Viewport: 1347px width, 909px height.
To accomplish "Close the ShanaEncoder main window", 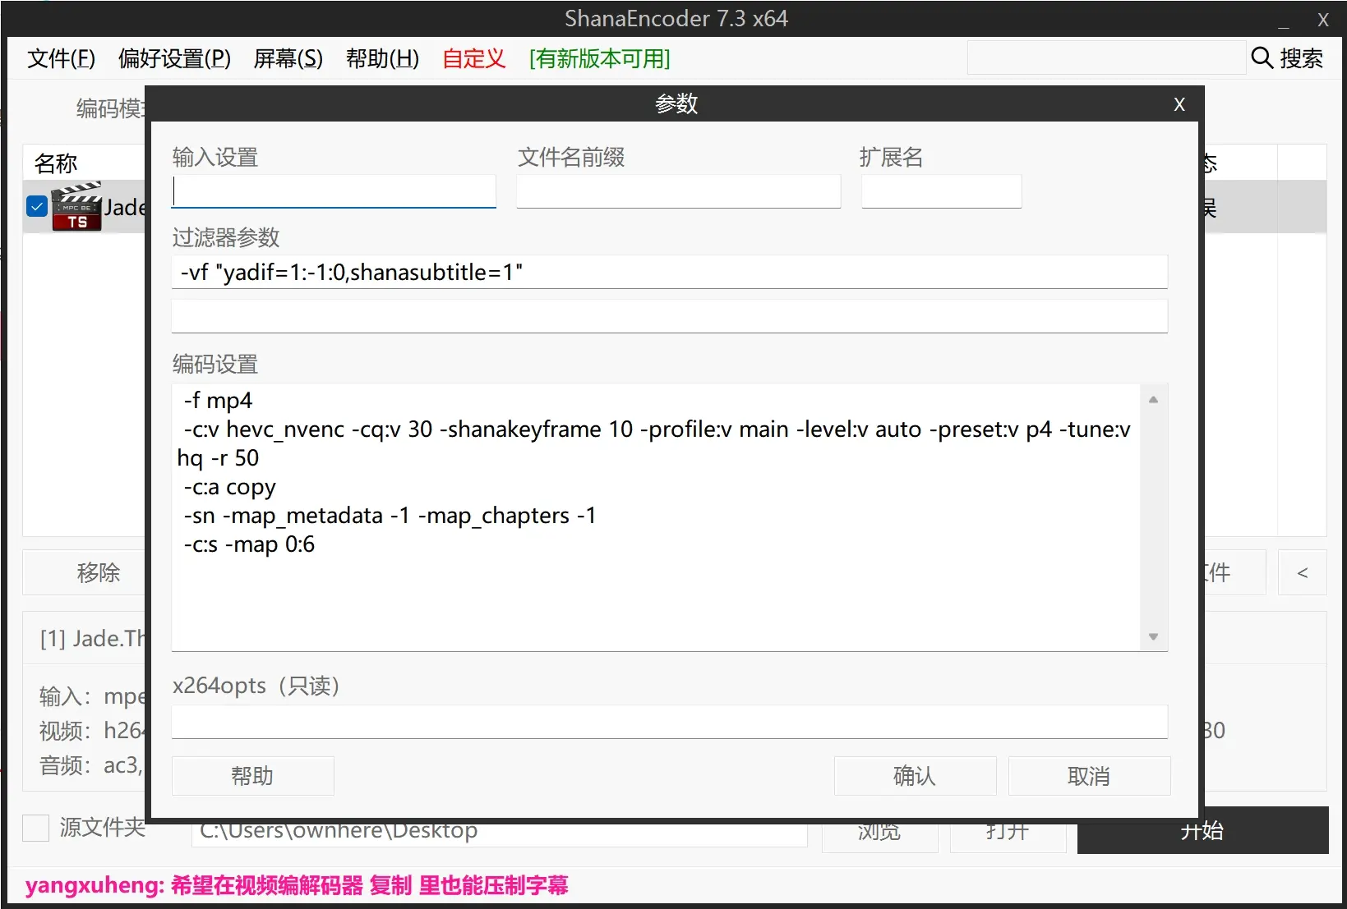I will (1322, 20).
